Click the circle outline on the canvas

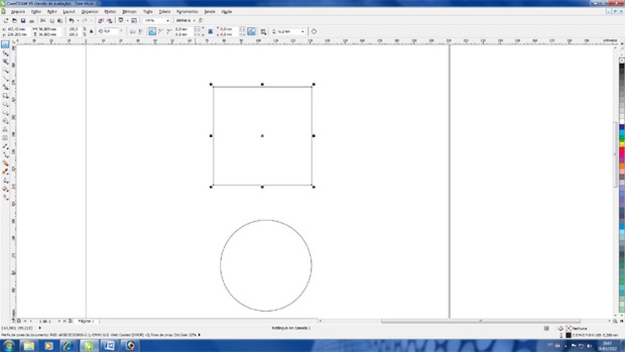pyautogui.click(x=220, y=265)
